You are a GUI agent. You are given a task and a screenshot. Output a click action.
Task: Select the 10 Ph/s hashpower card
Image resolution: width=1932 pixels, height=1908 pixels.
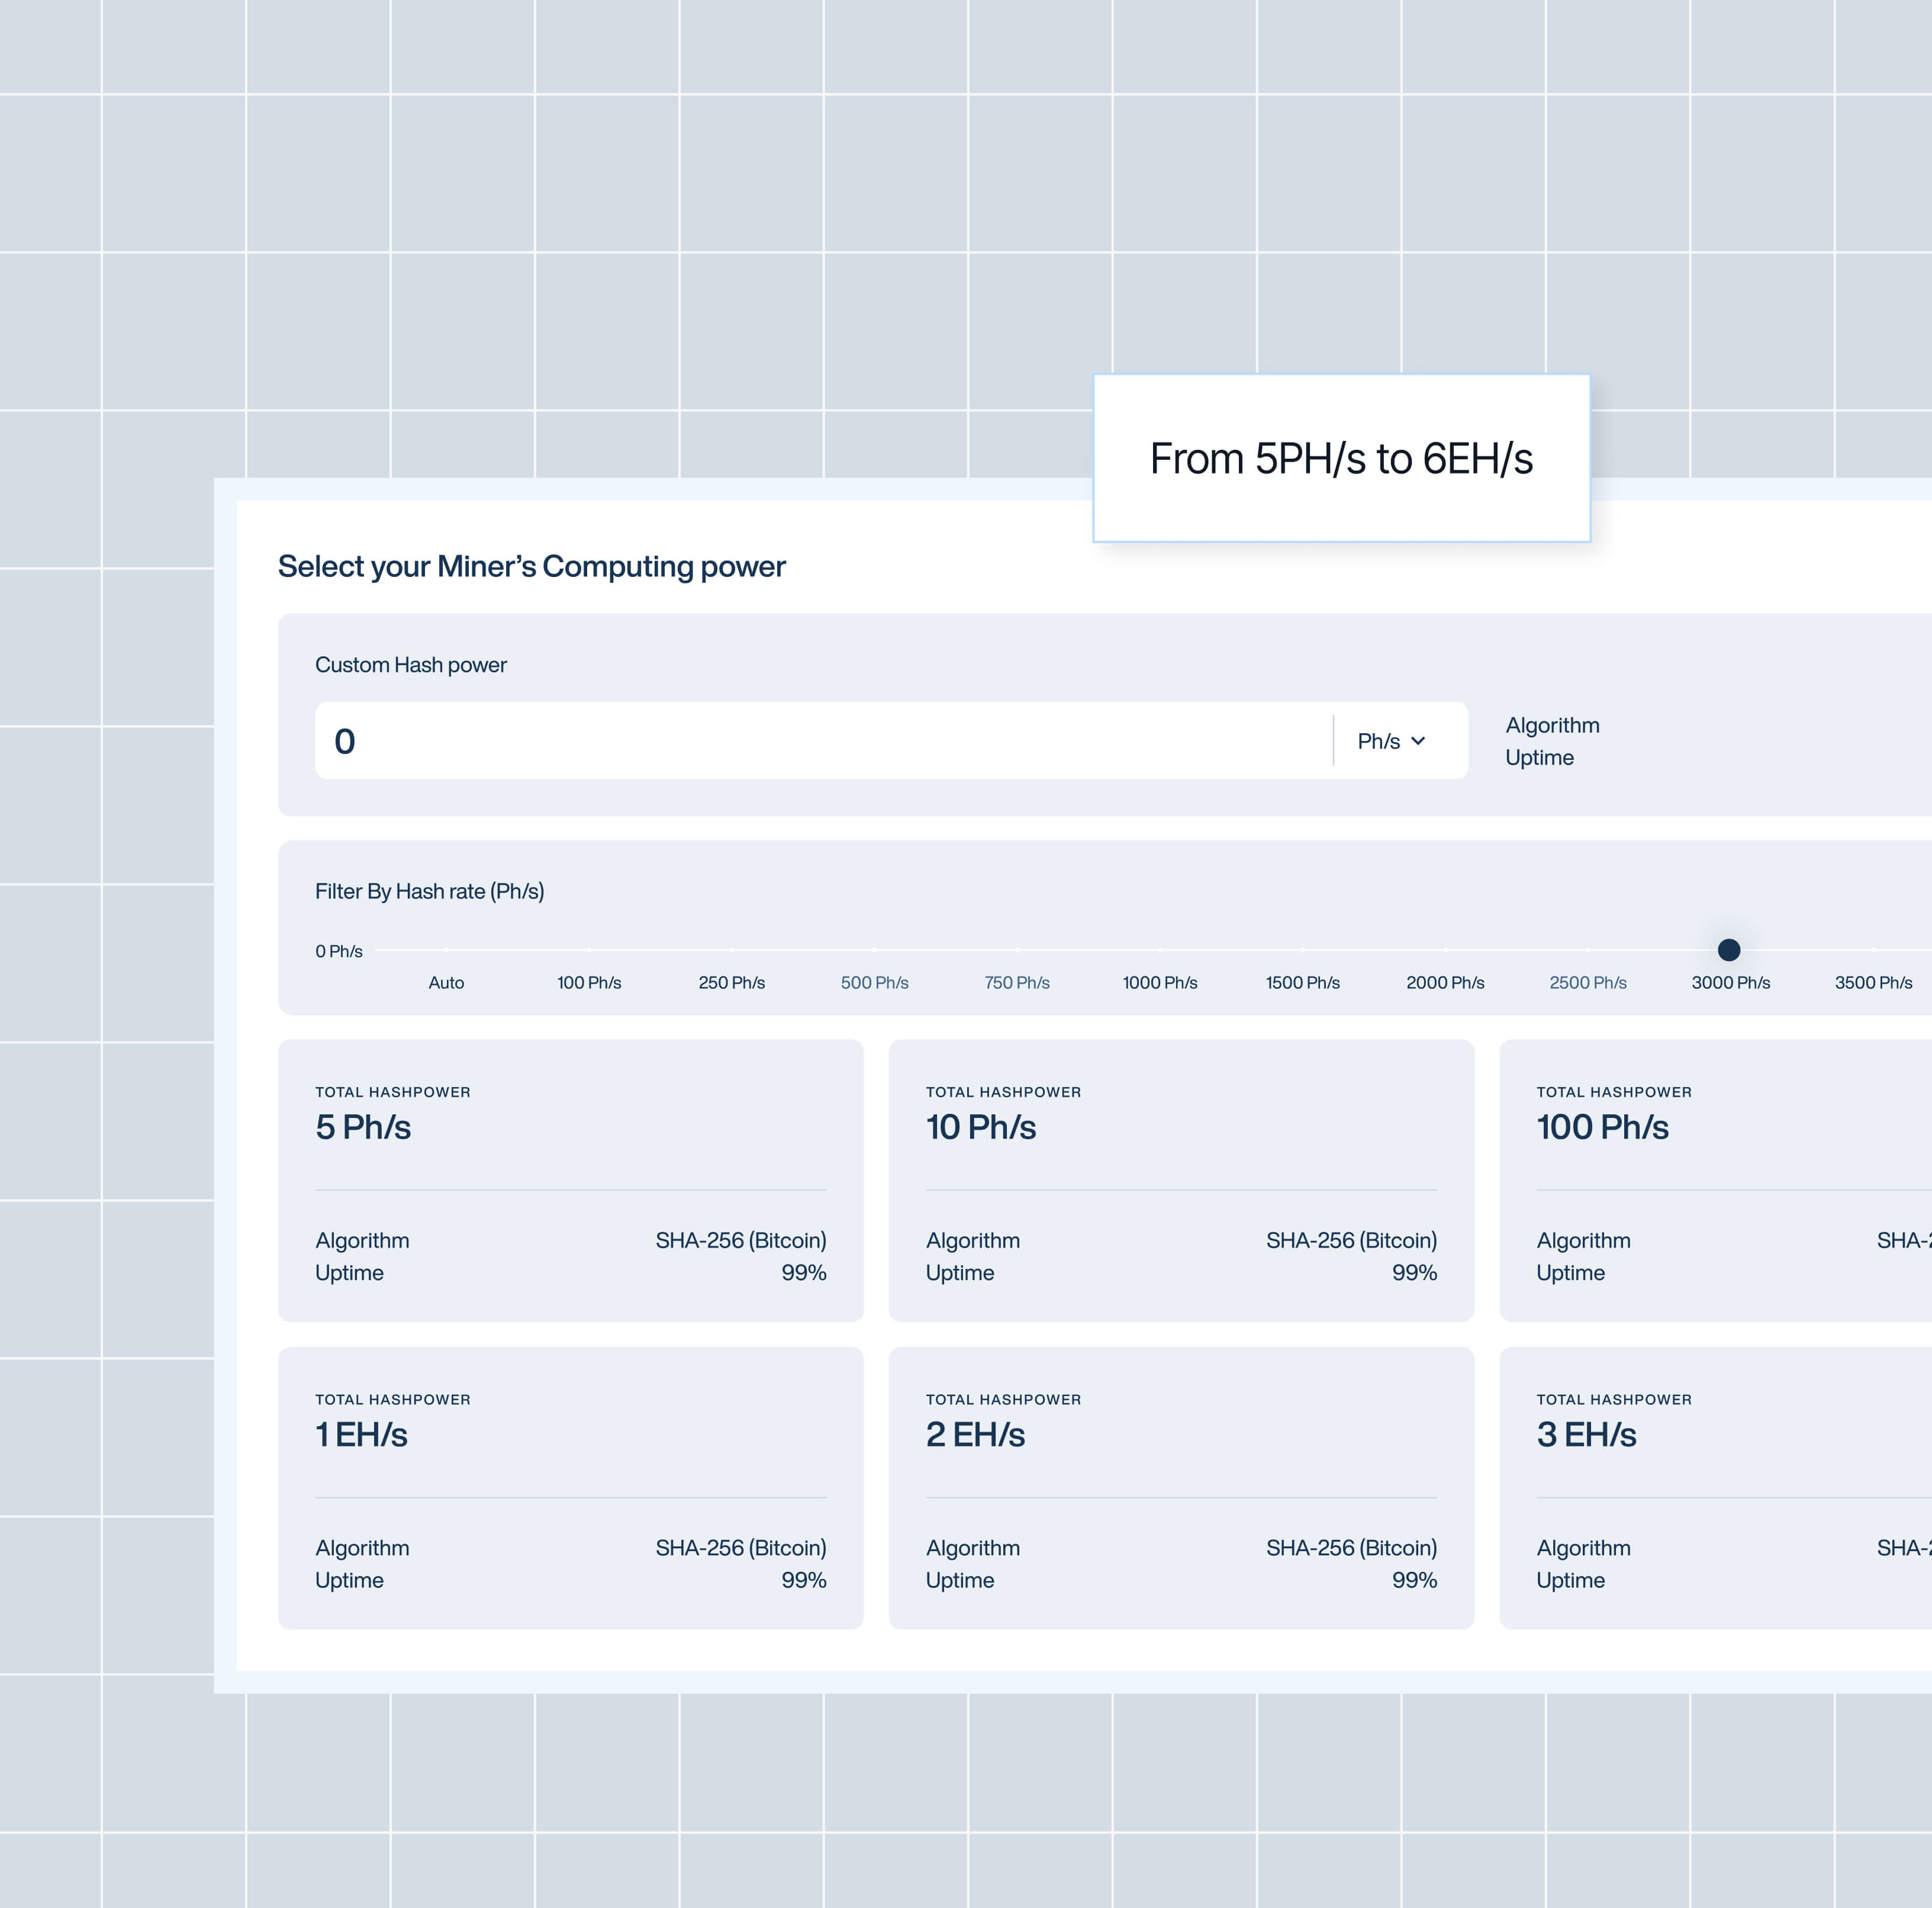(1181, 1180)
